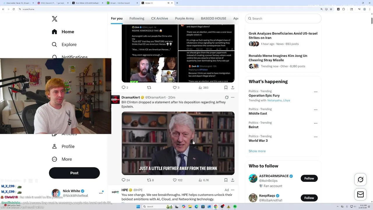Share the DramaAlert post
Viewport: 373px width, 210px height.
233,180
